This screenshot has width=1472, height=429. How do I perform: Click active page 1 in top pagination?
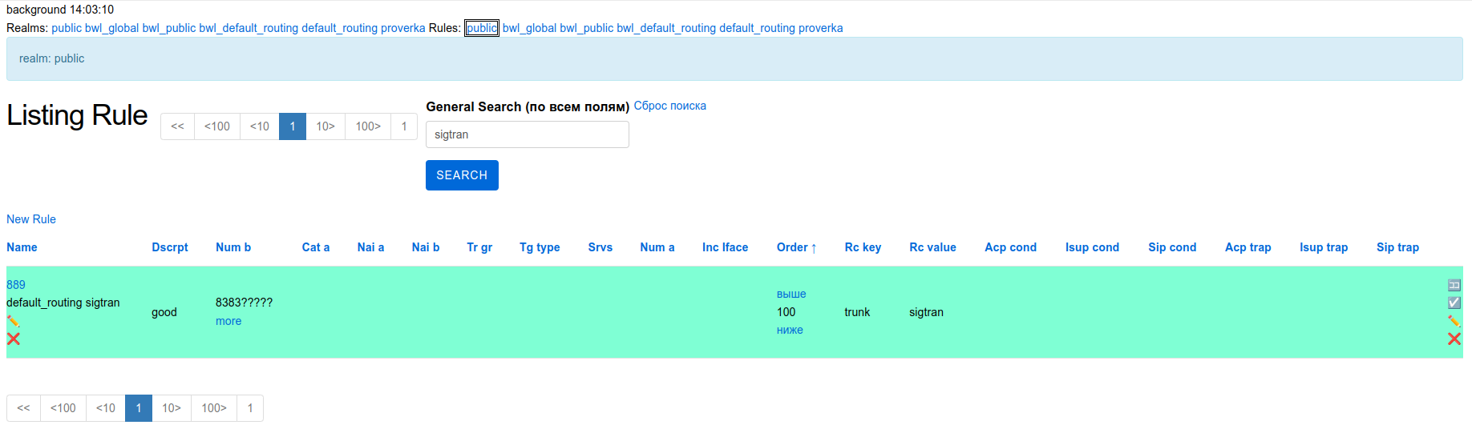tap(293, 126)
